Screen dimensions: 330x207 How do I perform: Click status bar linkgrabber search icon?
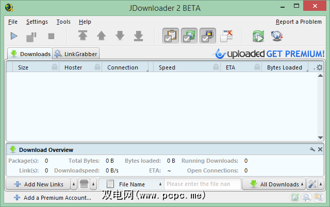point(307,197)
